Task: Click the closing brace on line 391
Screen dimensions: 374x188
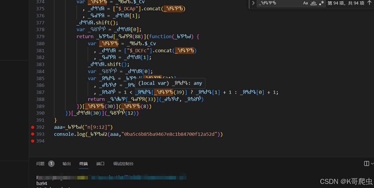Action: pos(55,120)
